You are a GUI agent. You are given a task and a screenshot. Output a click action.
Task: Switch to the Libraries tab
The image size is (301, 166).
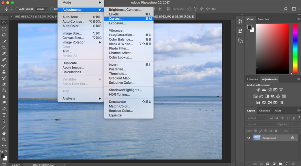tap(253, 79)
